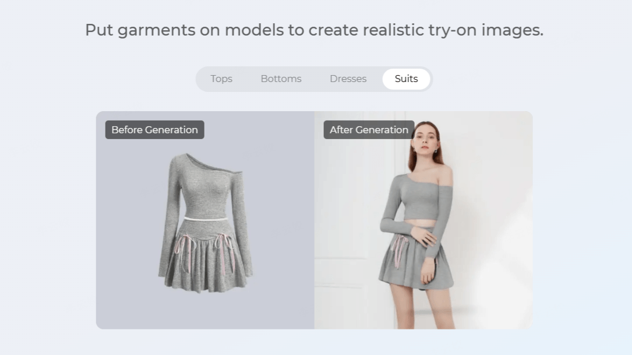Select the Bottoms tab
This screenshot has width=632, height=355.
point(281,79)
